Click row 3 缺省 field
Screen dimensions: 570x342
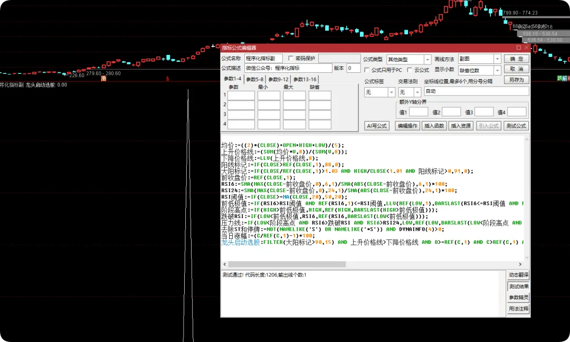[320, 115]
